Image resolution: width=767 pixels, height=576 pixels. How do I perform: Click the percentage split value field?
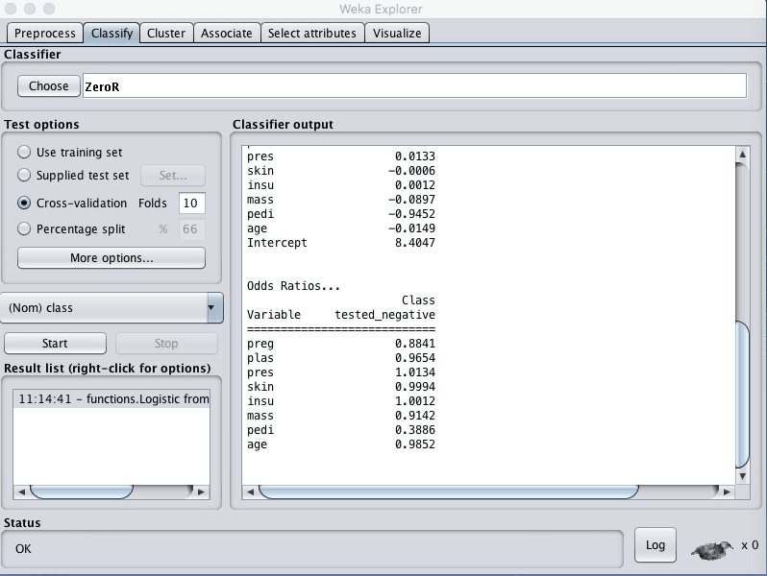tap(192, 228)
